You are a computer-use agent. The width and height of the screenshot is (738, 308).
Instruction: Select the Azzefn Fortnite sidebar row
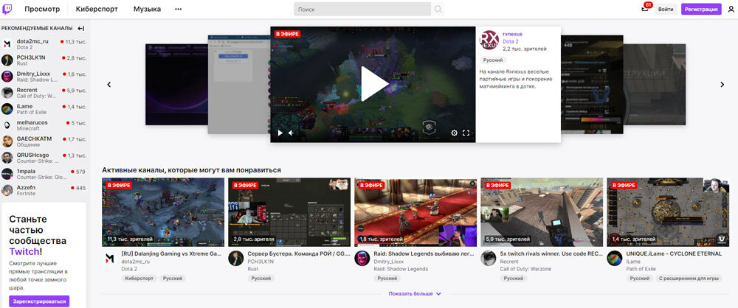44,190
